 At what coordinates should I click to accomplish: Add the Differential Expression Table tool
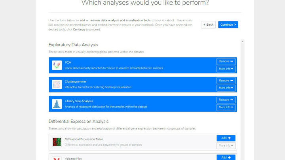pyautogui.click(x=226, y=138)
